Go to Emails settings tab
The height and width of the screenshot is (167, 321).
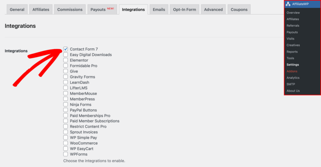[x=159, y=10]
